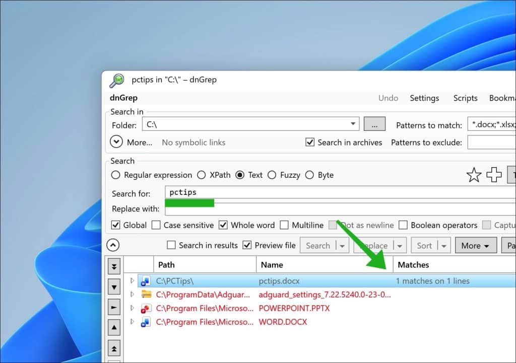Open the More dropdown button
This screenshot has width=516, height=363.
pos(476,246)
